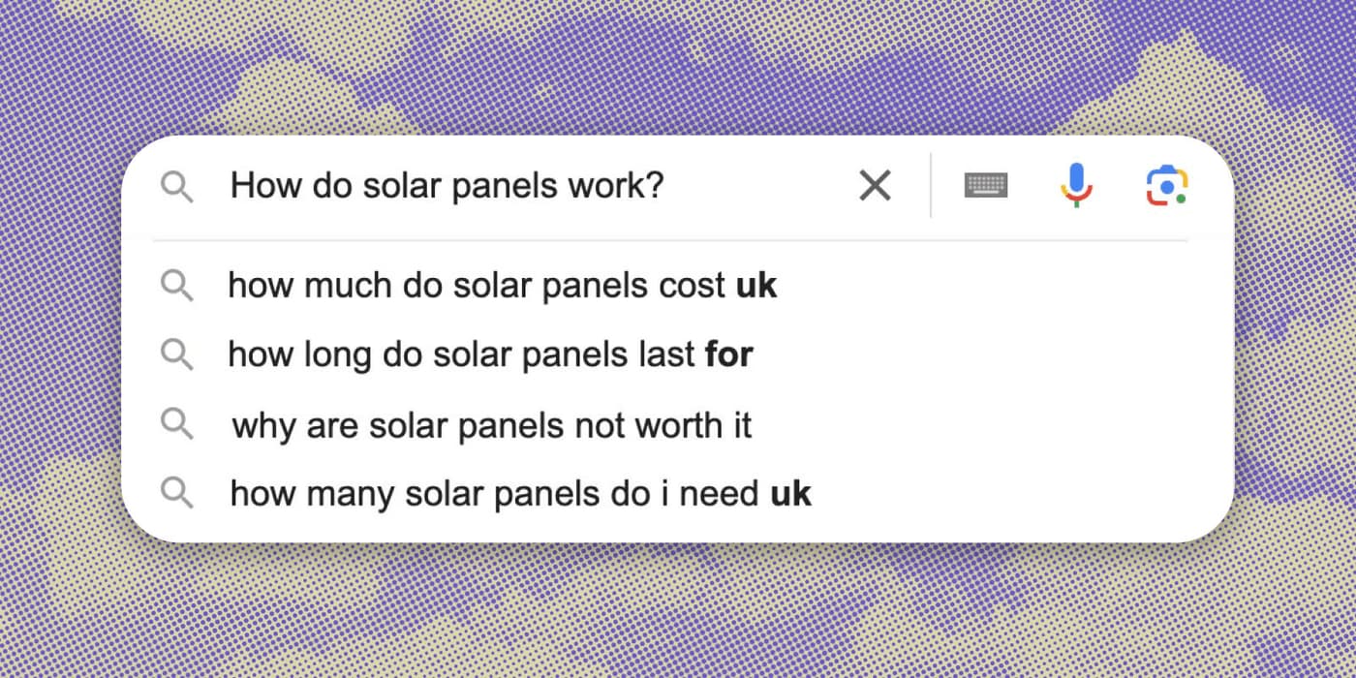Click the bold 'uk' in the cost suggestion
Viewport: 1356px width, 678px height.
pyautogui.click(x=757, y=285)
